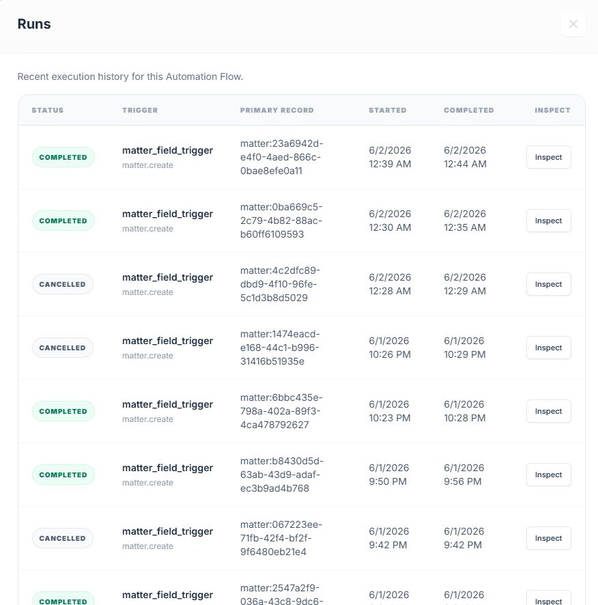Click the COMPLETED column header
Viewport: 598px width, 605px height.
[469, 110]
